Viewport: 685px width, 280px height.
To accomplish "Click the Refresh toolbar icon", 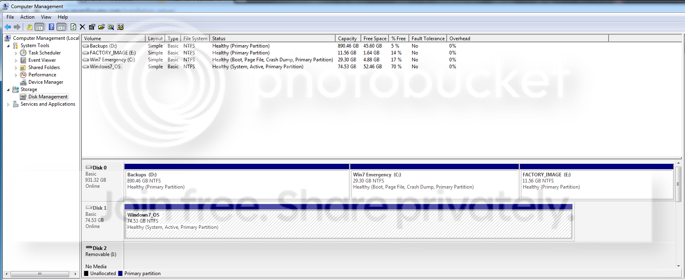I will (73, 27).
